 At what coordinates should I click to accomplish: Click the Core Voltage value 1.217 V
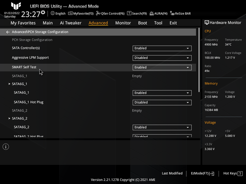(x=230, y=57)
